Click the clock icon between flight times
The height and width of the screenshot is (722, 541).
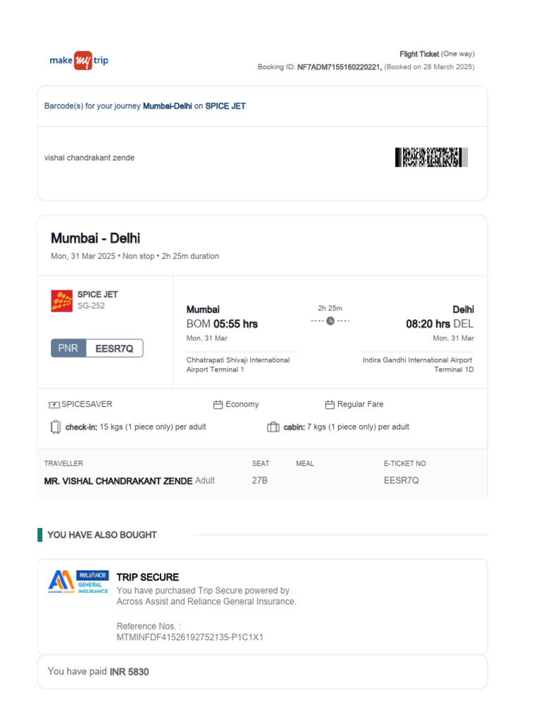[330, 321]
